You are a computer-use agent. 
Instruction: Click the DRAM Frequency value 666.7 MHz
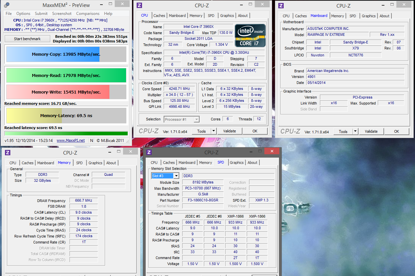coord(83,200)
